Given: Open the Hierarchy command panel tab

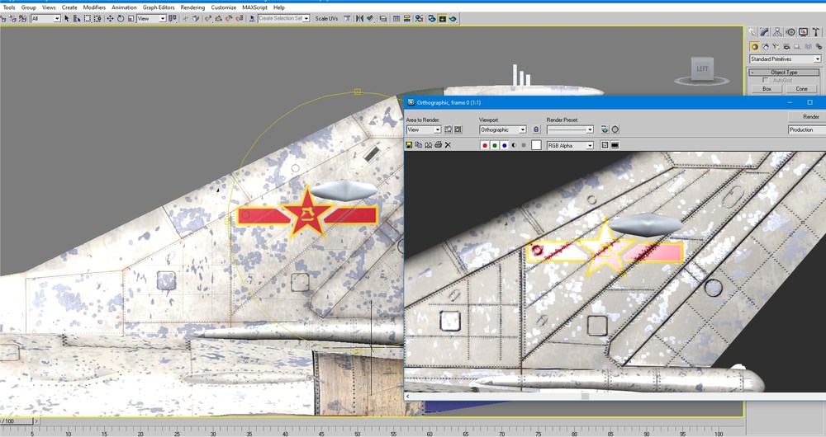Looking at the screenshot, I should (x=777, y=32).
